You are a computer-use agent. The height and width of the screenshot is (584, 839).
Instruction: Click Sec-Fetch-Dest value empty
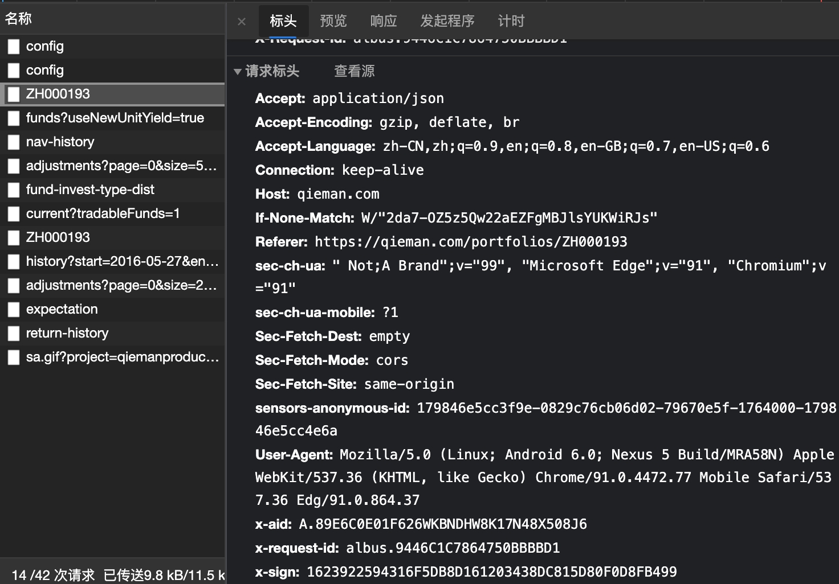(389, 336)
